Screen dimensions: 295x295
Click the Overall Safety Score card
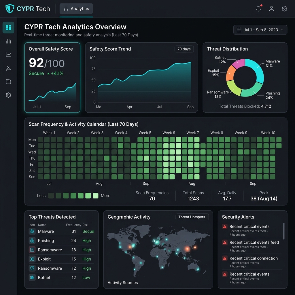[x=52, y=77]
